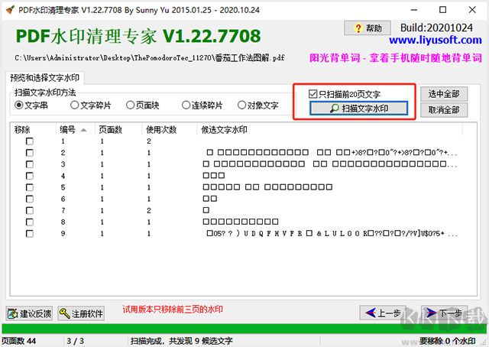The image size is (489, 347).
Task: Close the PDF水印清理专家 window
Action: pyautogui.click(x=472, y=10)
